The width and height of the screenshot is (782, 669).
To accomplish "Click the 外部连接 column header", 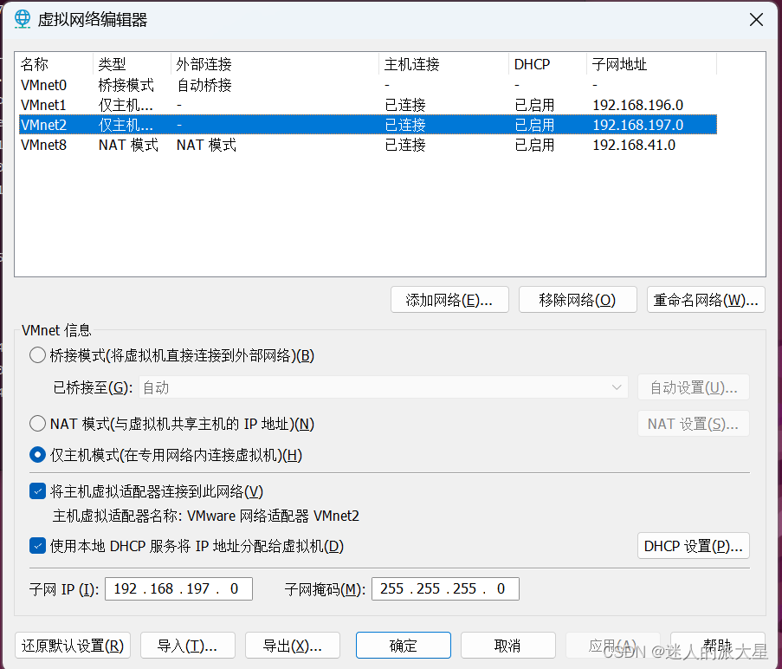I will (275, 64).
